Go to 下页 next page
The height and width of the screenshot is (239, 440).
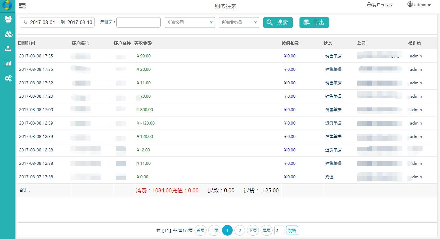pos(253,230)
